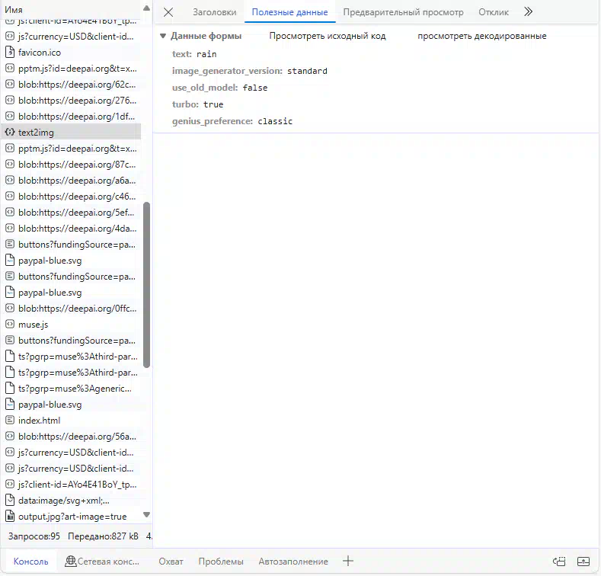
Task: Click icon of ts?pgrp=muse%3Ageneric request
Action: click(x=10, y=389)
